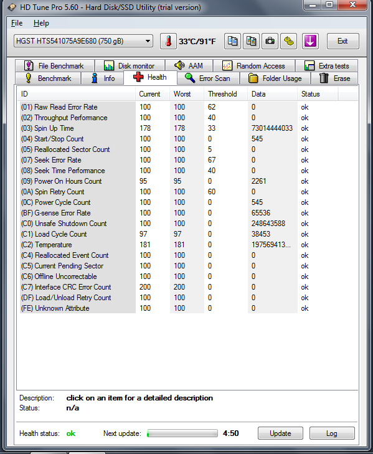This screenshot has height=454, width=373.
Task: Switch to the Error Scan tab
Action: (208, 78)
